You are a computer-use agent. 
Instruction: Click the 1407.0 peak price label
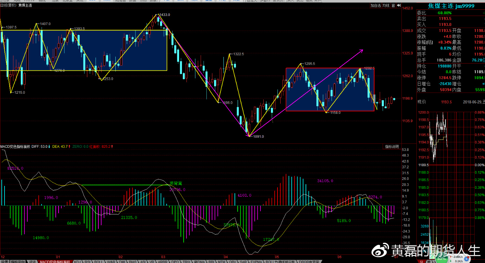(x=45, y=24)
